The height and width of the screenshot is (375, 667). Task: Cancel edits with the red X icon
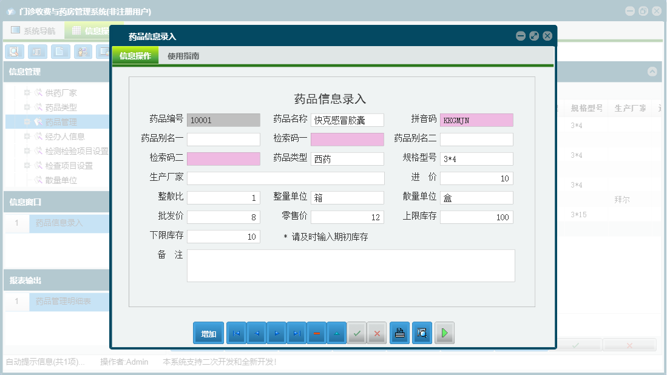tap(377, 333)
